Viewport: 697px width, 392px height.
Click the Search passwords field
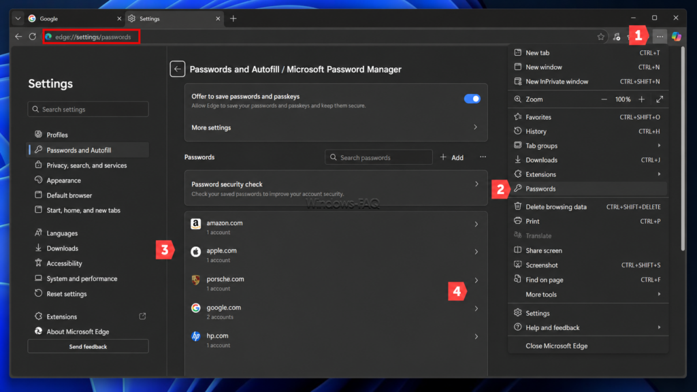(x=378, y=157)
